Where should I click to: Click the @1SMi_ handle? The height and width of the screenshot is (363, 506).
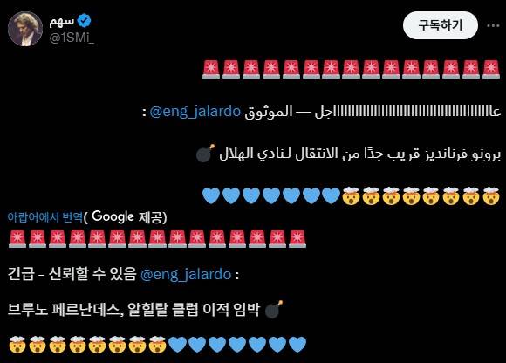72,38
